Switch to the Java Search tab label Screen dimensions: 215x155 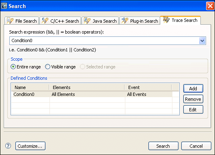[x=105, y=21]
